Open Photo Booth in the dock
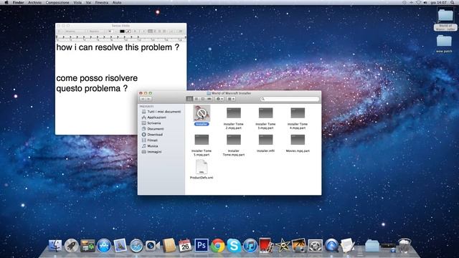 click(x=266, y=246)
